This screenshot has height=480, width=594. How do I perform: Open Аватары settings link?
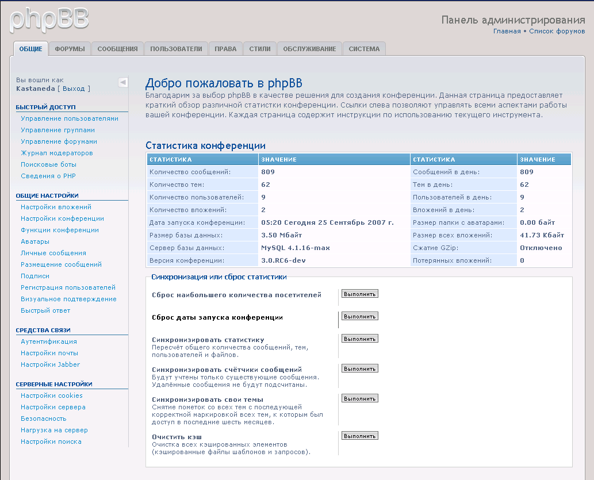35,241
